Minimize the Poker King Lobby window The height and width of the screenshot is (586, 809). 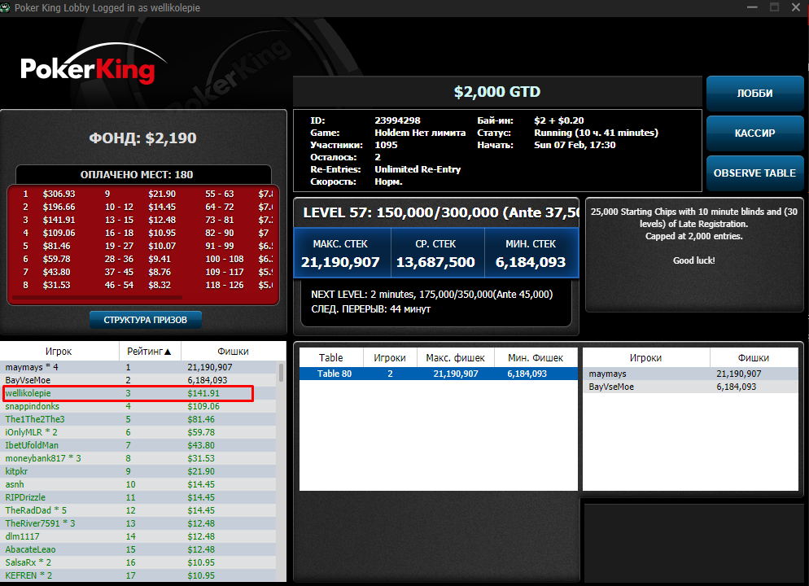pyautogui.click(x=752, y=7)
